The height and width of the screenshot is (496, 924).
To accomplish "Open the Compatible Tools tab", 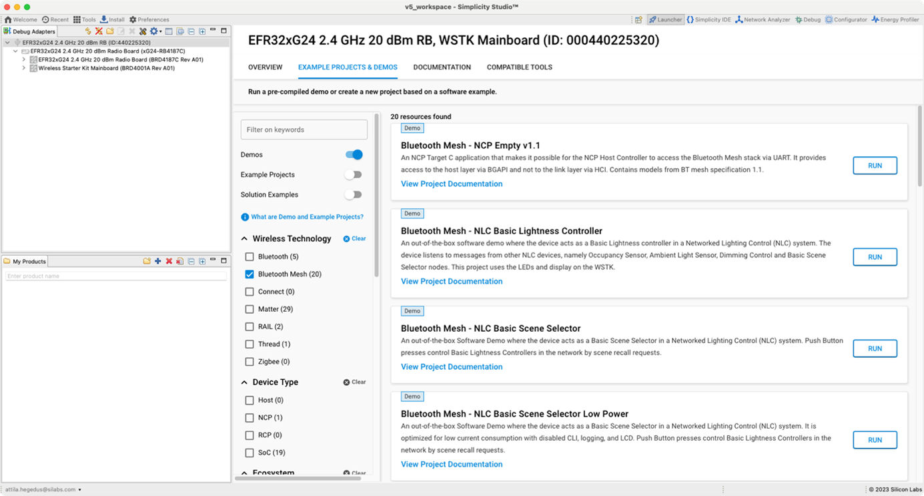I will pos(519,67).
